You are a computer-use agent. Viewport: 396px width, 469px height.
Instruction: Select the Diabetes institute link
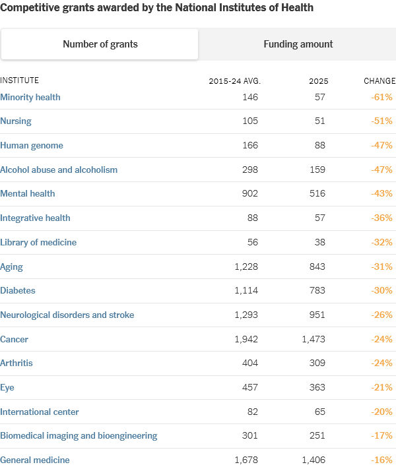click(x=18, y=290)
